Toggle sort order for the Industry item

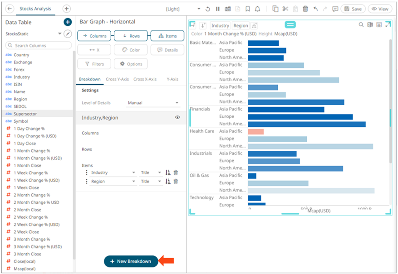[168, 173]
